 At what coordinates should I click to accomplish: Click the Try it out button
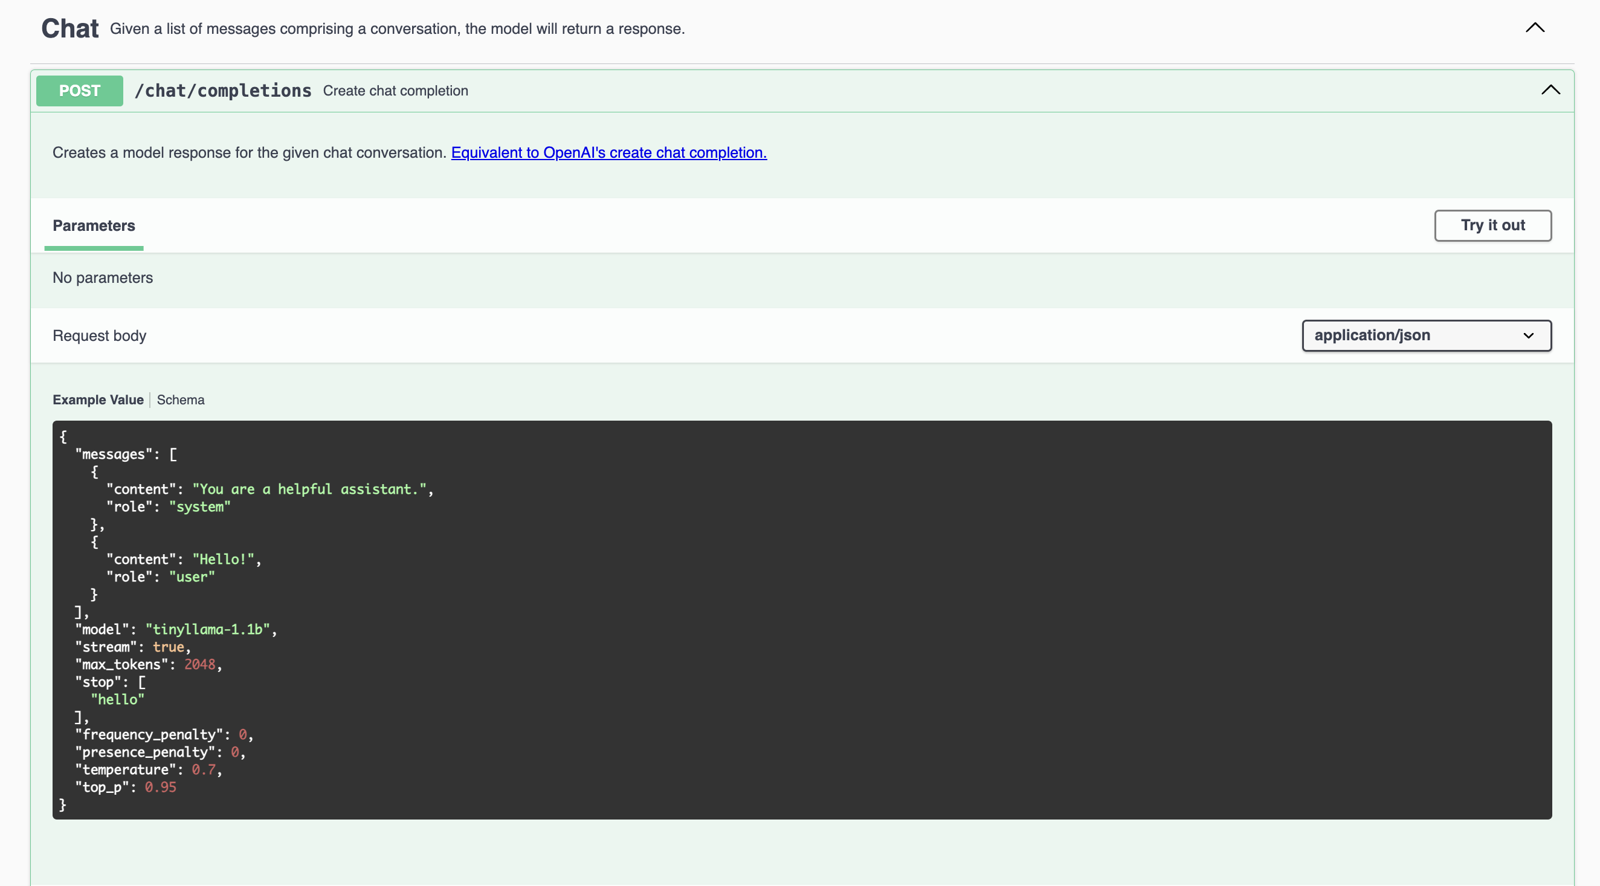pos(1492,225)
